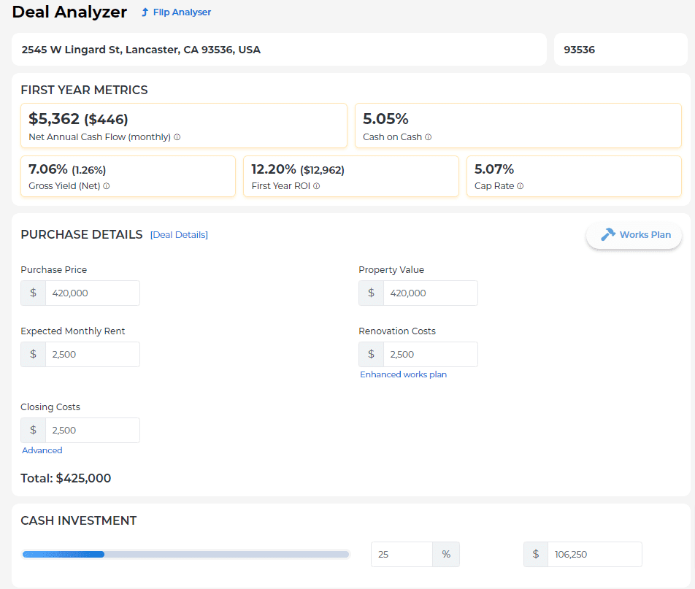
Task: Edit the Purchase Price field
Action: (x=92, y=293)
